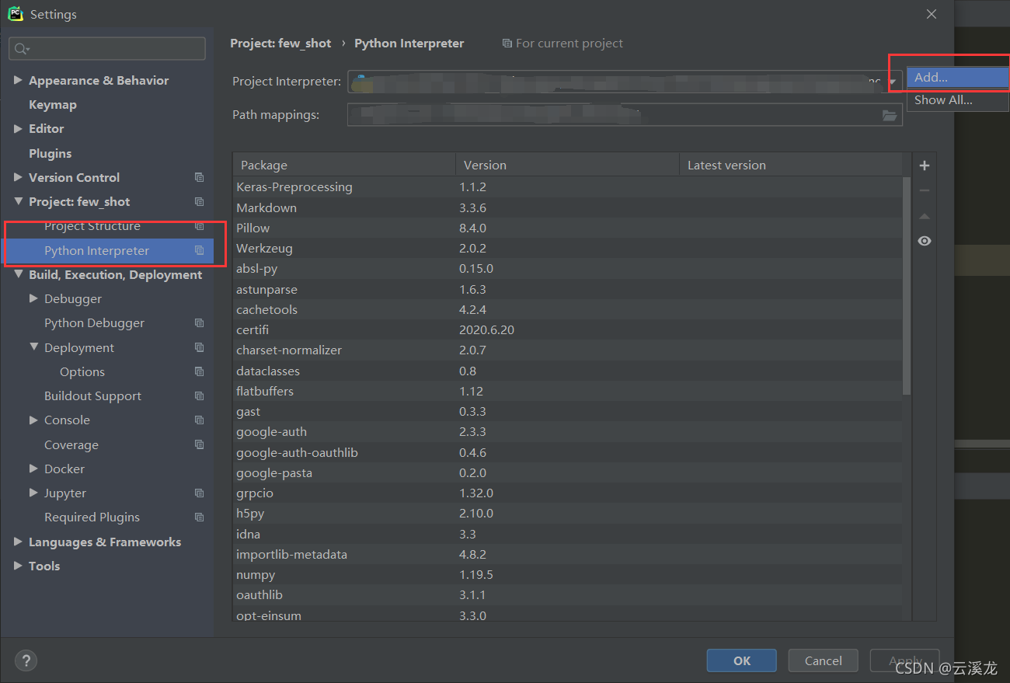
Task: Select the google-auth-oauthlib package row
Action: coord(568,452)
